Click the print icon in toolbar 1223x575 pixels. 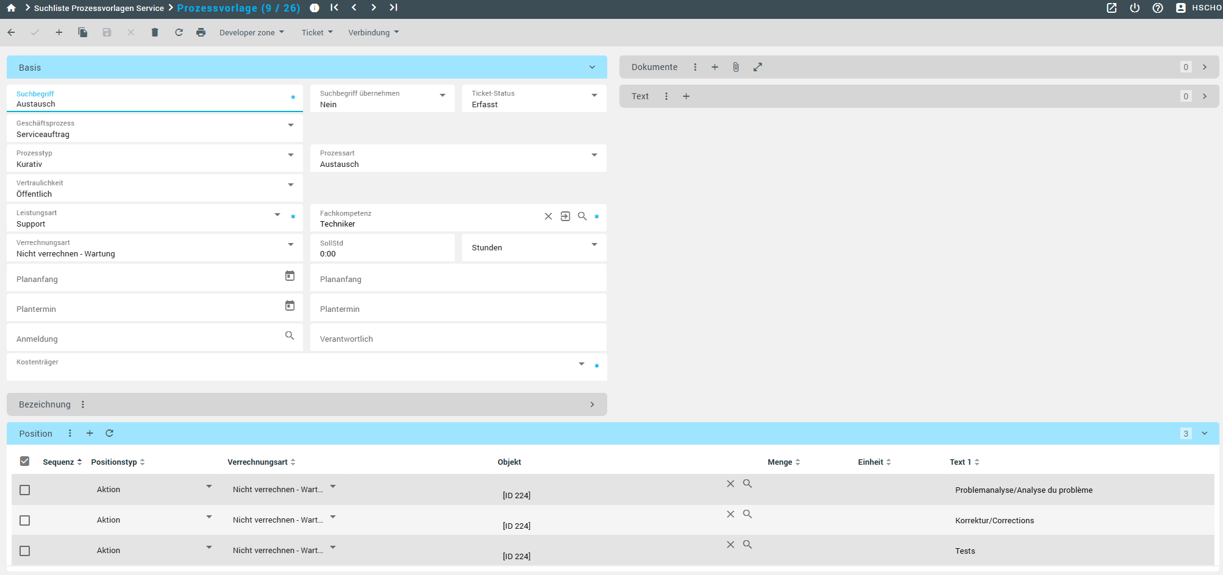pos(201,32)
